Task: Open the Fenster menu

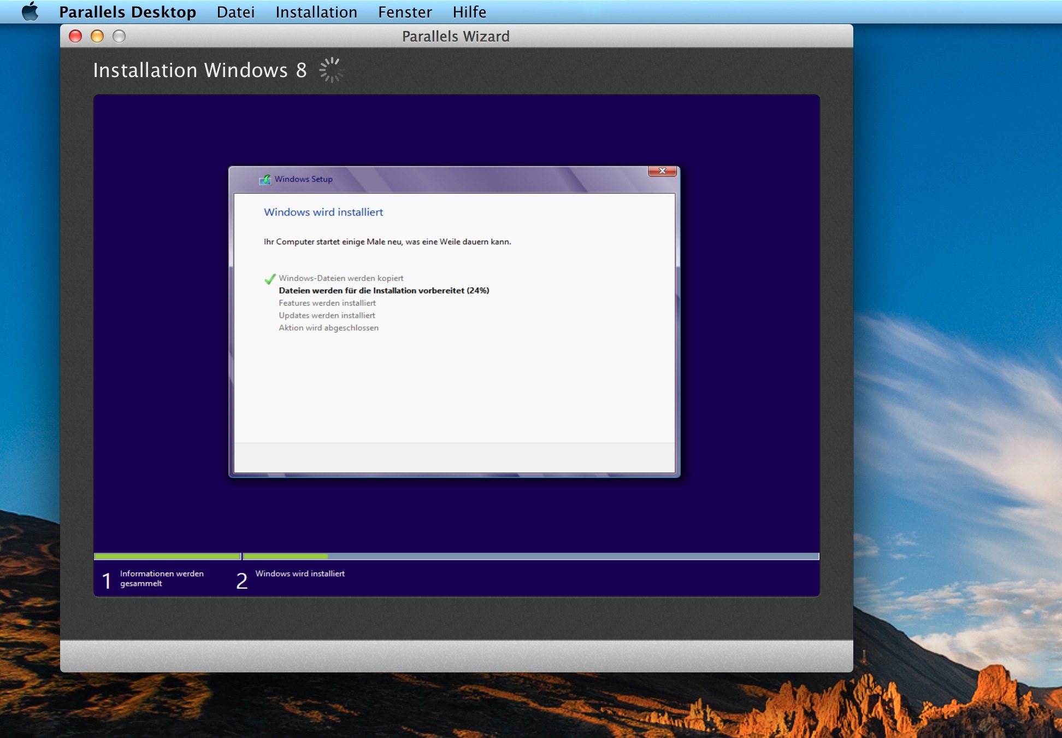Action: pyautogui.click(x=405, y=11)
